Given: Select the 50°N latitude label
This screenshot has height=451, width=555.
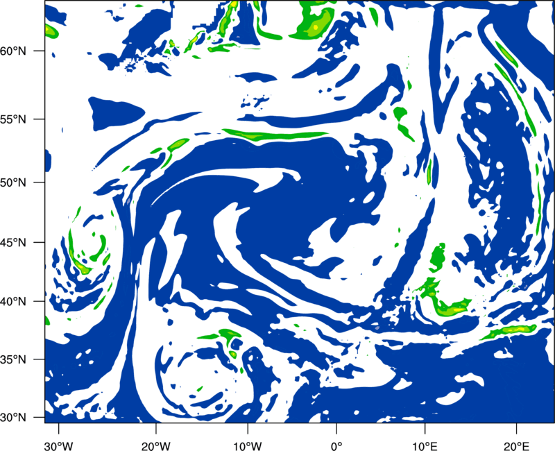Looking at the screenshot, I should (x=13, y=182).
